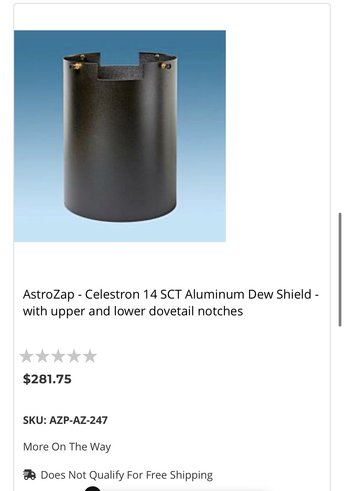Click the left brass thumbscrew in product photo
344x491 pixels.
tap(77, 66)
